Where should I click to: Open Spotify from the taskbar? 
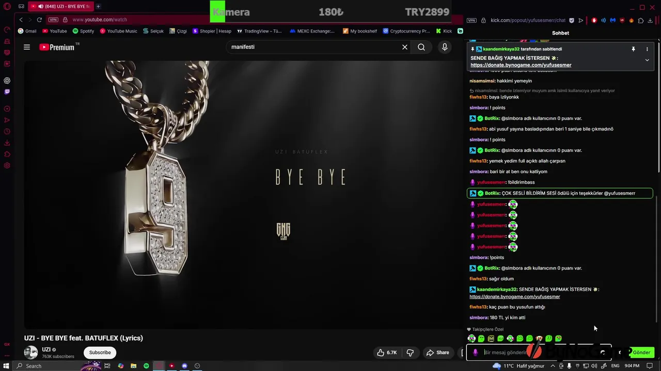click(x=146, y=366)
